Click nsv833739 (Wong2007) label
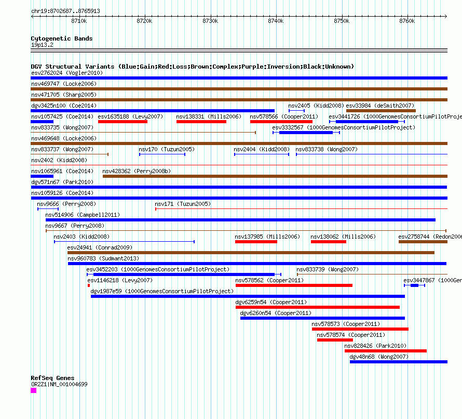 [x=328, y=269]
